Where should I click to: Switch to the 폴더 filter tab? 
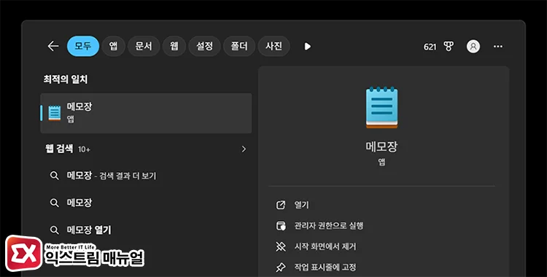(x=239, y=46)
